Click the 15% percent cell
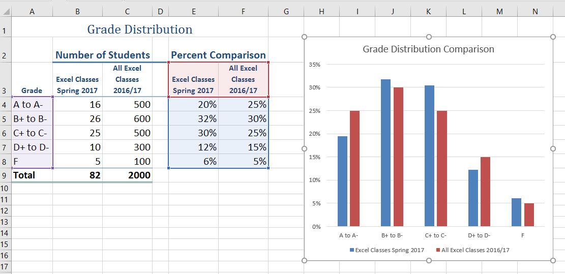 [243, 147]
